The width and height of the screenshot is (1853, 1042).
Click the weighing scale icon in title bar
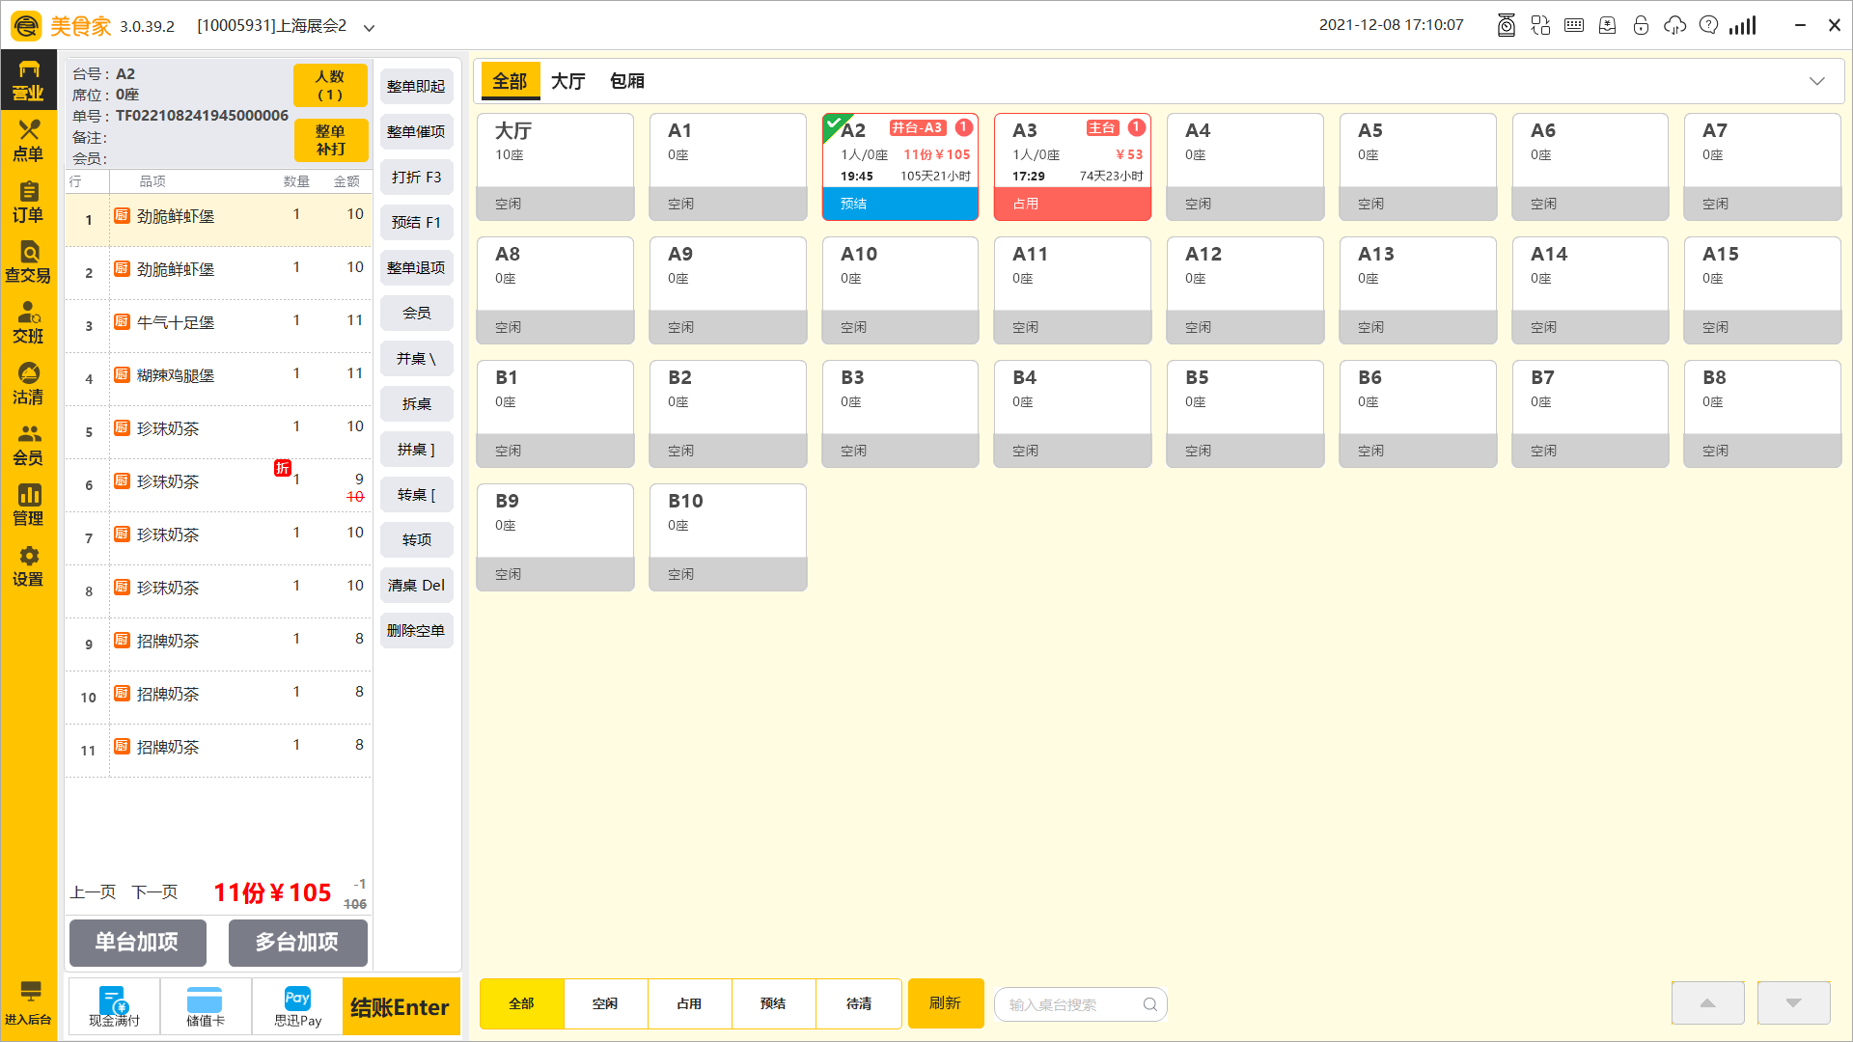pos(1506,25)
